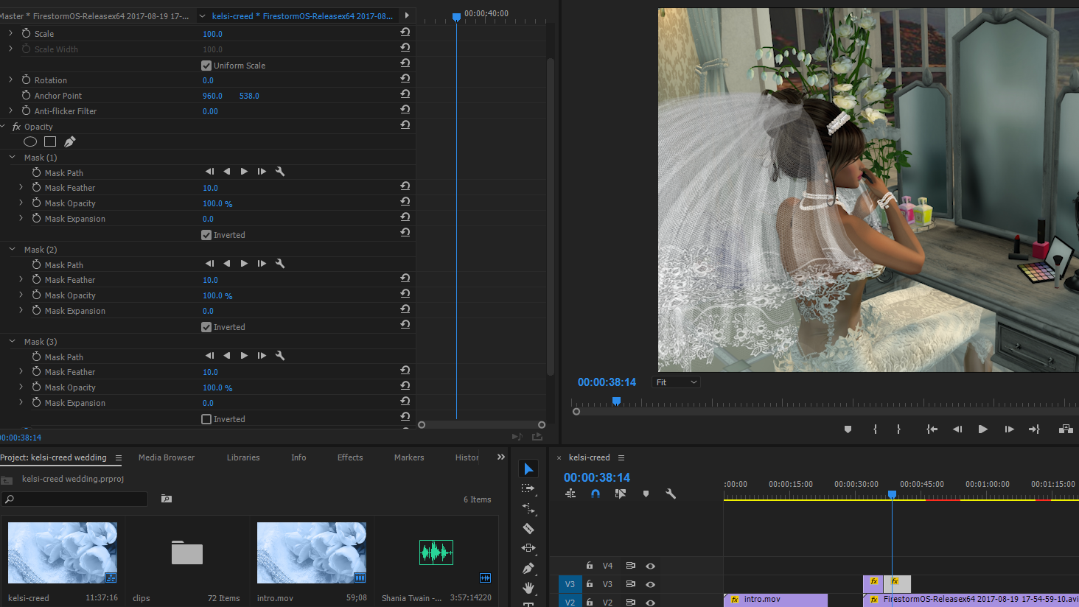Click Program Monitor timecode 00:00:38:14

[x=607, y=382]
